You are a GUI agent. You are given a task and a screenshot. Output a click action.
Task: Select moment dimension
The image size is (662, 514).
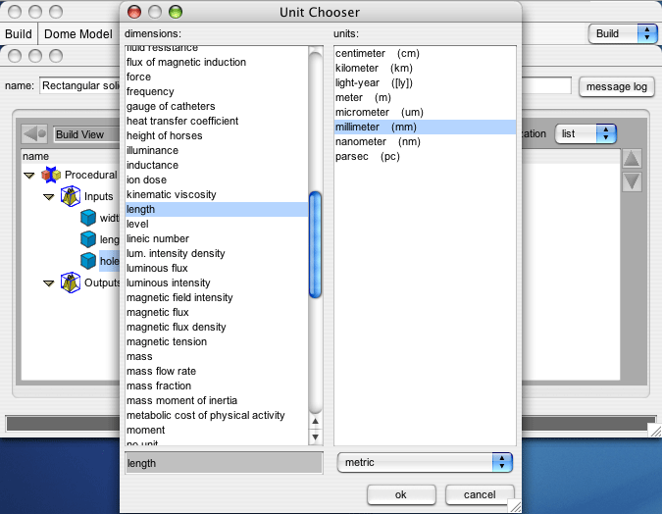tap(217, 430)
